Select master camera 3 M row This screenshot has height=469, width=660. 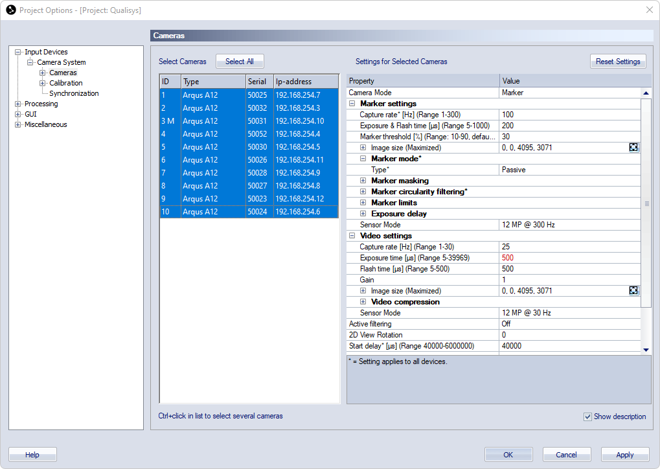point(249,121)
